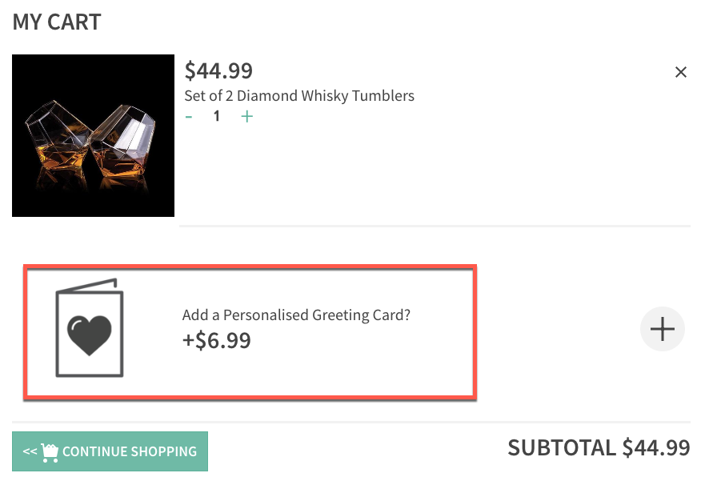Click the $44.99 item price
Image resolution: width=701 pixels, height=481 pixels.
[218, 70]
